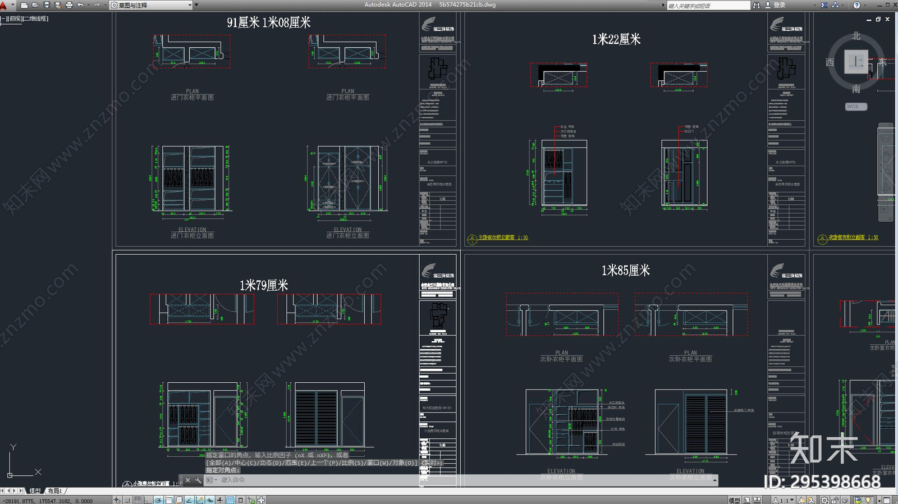Open the annotation scale 1:1 dropdown
Screen dimensions: 898x504
783,500
